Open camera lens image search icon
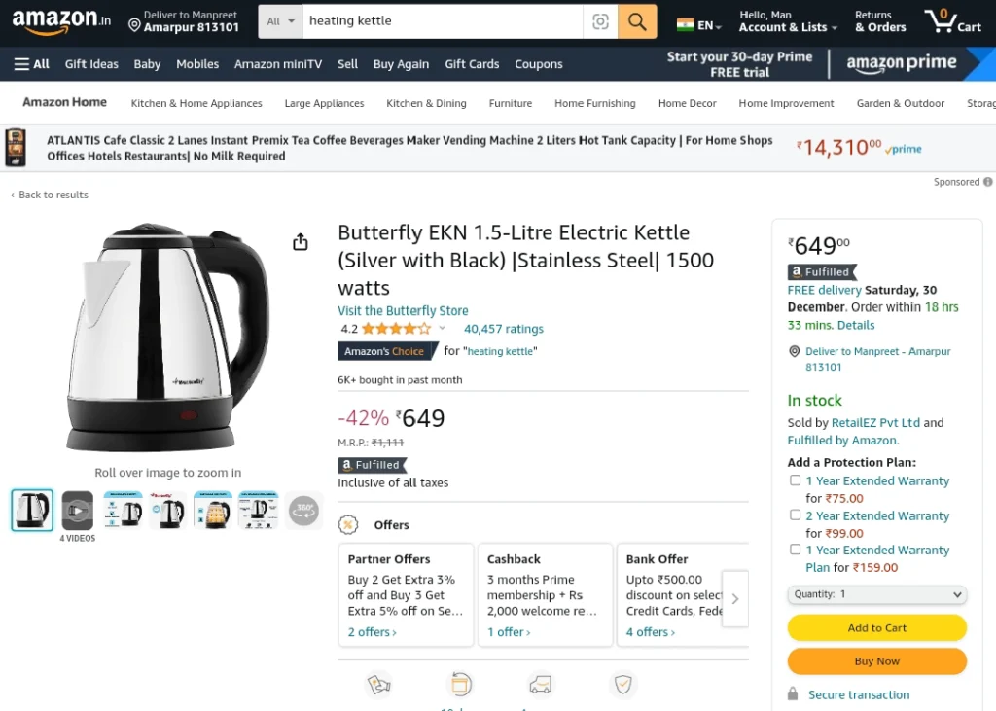Screen dimensions: 996x711 [600, 21]
